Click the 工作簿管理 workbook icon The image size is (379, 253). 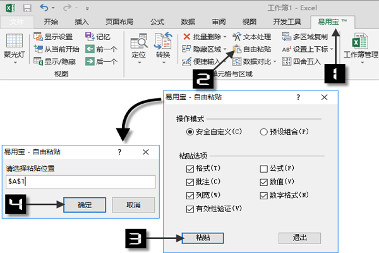click(360, 41)
